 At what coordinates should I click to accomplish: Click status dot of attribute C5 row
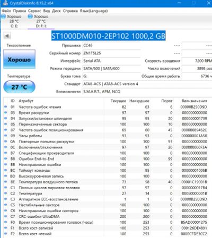point(5,205)
